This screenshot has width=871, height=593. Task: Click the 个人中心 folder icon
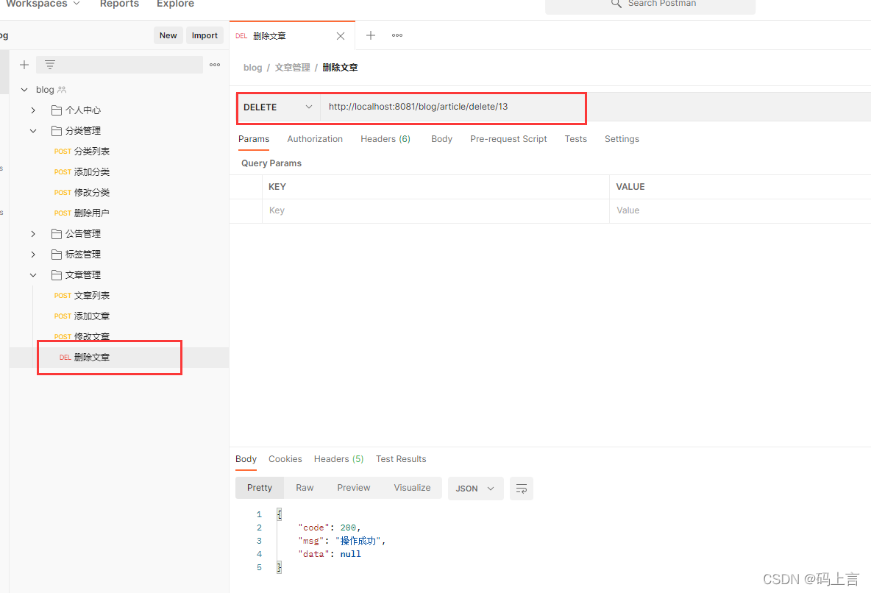click(x=56, y=110)
